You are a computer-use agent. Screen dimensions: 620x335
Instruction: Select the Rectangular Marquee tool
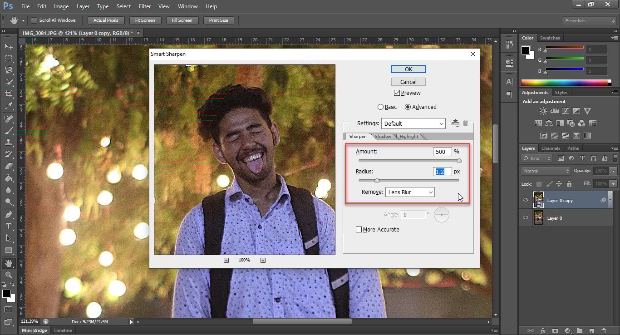(9, 58)
